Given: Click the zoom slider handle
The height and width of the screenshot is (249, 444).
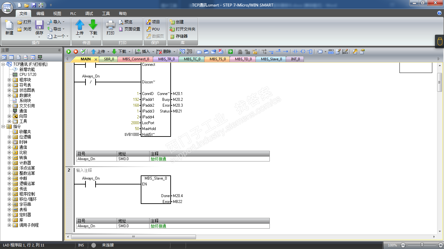Looking at the screenshot, I should click(x=422, y=245).
